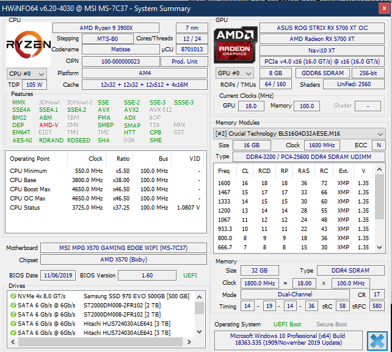Click the up arrow of the Drives list scrollbar
The height and width of the screenshot is (352, 392).
pos(199,297)
